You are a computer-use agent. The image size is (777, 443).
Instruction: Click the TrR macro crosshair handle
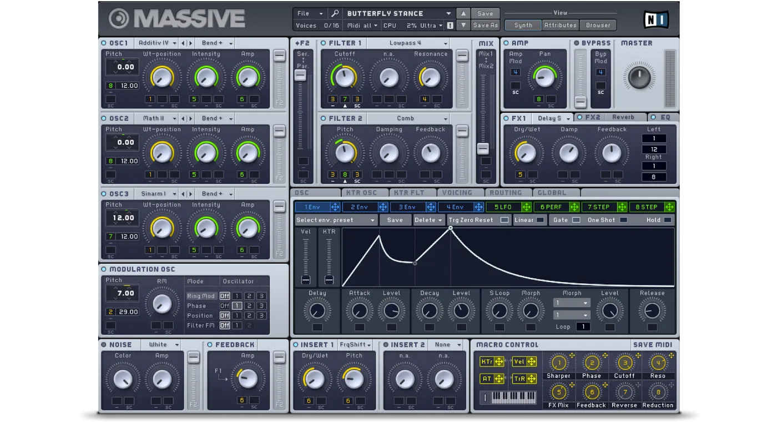coord(531,379)
